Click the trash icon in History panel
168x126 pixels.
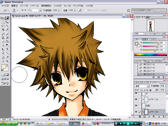[x=163, y=77]
